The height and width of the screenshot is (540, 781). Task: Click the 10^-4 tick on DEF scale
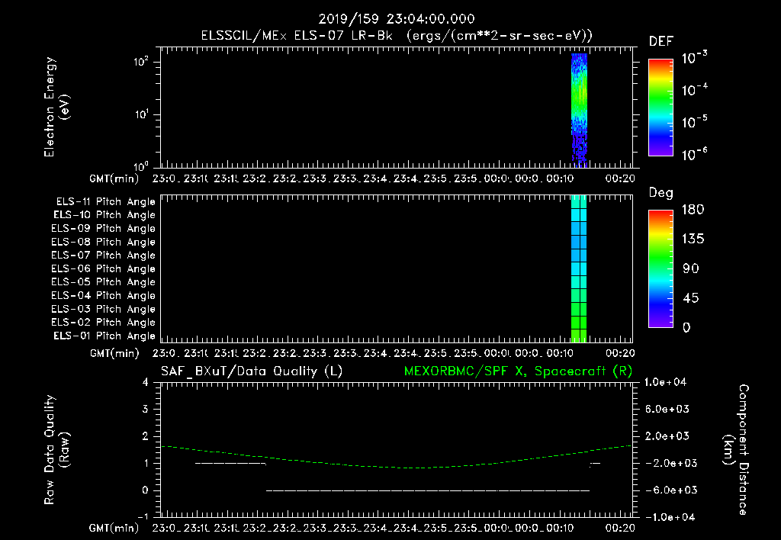[694, 90]
